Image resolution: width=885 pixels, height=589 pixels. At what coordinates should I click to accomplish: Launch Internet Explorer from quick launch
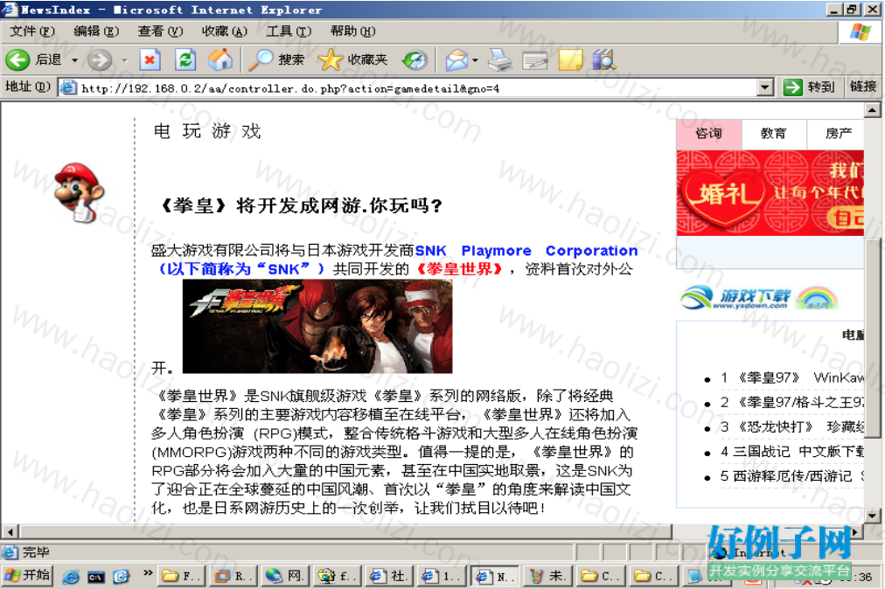pos(71,577)
